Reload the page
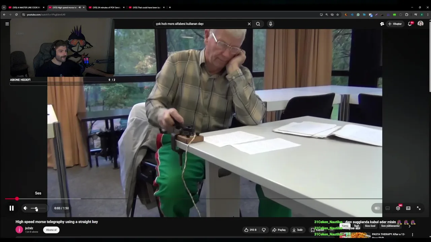 [x=16, y=14]
